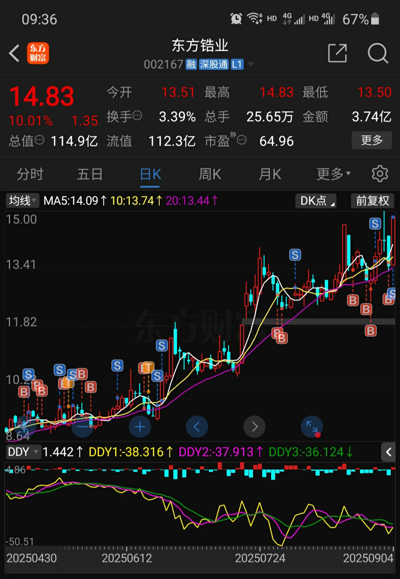Tap the 总值 info circle icon
This screenshot has width=400, height=579.
click(x=39, y=140)
